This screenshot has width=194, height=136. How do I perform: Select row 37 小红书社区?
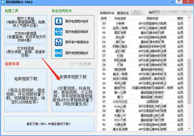click(142, 102)
